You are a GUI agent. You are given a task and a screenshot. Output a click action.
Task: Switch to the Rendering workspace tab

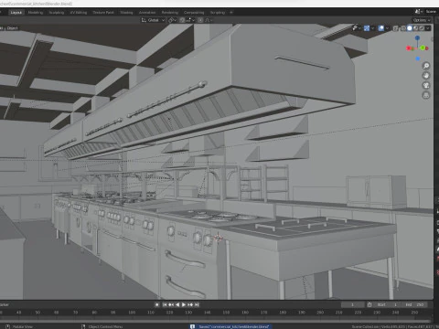170,13
